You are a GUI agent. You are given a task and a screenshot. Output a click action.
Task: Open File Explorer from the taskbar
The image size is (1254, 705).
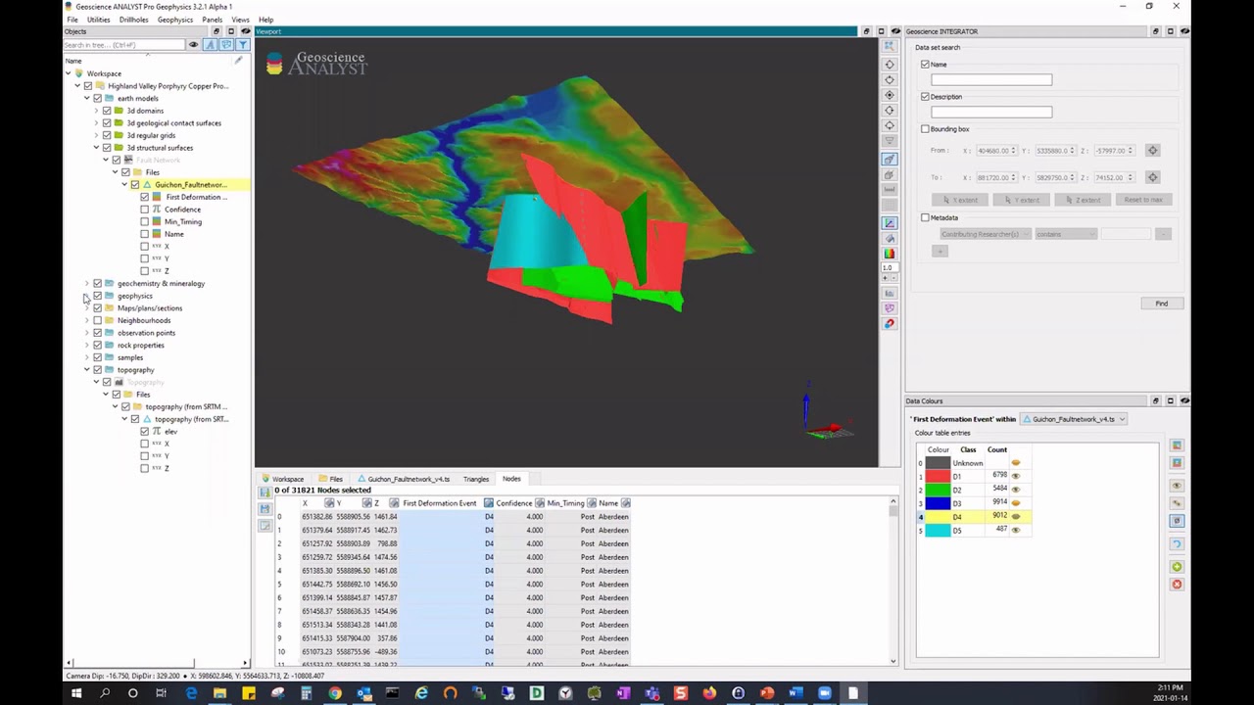[219, 693]
